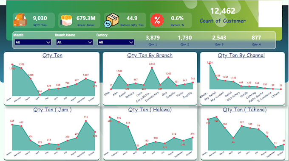Screen dimensions: 289x161
Task: Select the 448 Distributors point in Channel chart
Action: click(241, 86)
